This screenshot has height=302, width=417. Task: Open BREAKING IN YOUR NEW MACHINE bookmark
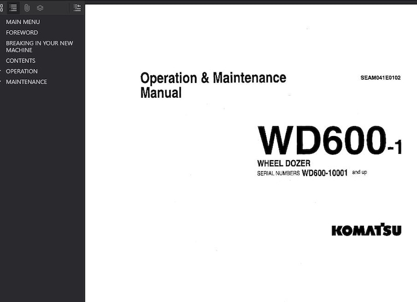point(39,47)
